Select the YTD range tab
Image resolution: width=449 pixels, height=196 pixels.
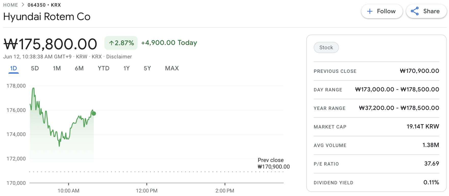pos(103,68)
